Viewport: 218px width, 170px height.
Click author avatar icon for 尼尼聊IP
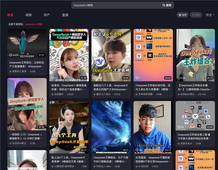point(52,95)
